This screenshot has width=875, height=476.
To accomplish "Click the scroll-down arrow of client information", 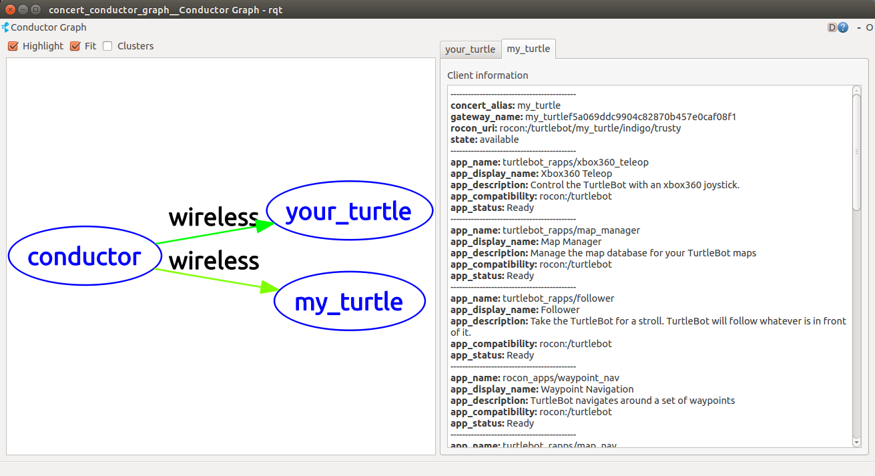I will coord(856,442).
